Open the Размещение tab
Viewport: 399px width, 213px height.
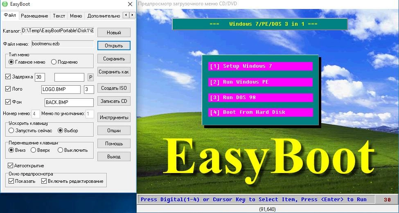[34, 16]
